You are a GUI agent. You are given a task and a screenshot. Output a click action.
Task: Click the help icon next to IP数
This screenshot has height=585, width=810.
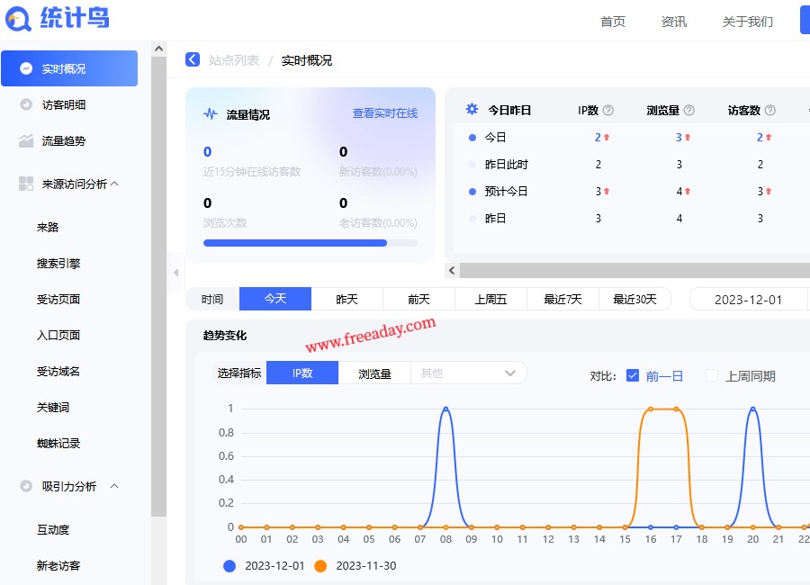pyautogui.click(x=608, y=110)
